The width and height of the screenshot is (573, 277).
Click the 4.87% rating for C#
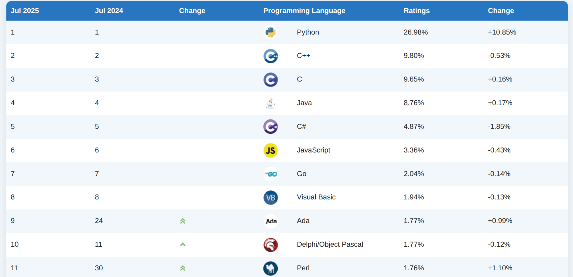pos(413,126)
